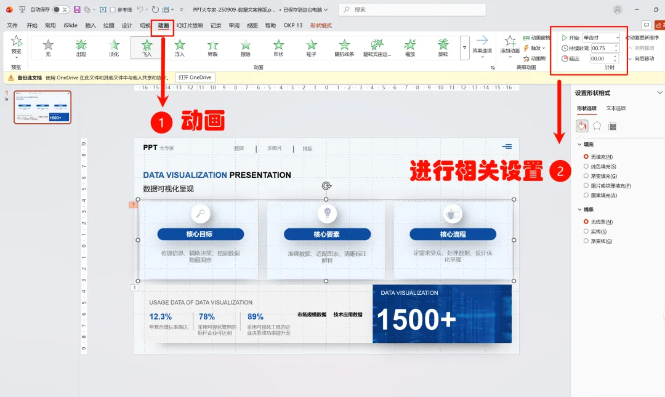Apply the 出现 appear animation
This screenshot has width=665, height=397.
[81, 47]
